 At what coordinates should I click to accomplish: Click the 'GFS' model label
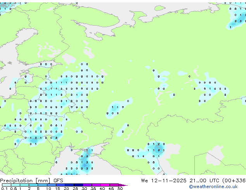(58, 181)
